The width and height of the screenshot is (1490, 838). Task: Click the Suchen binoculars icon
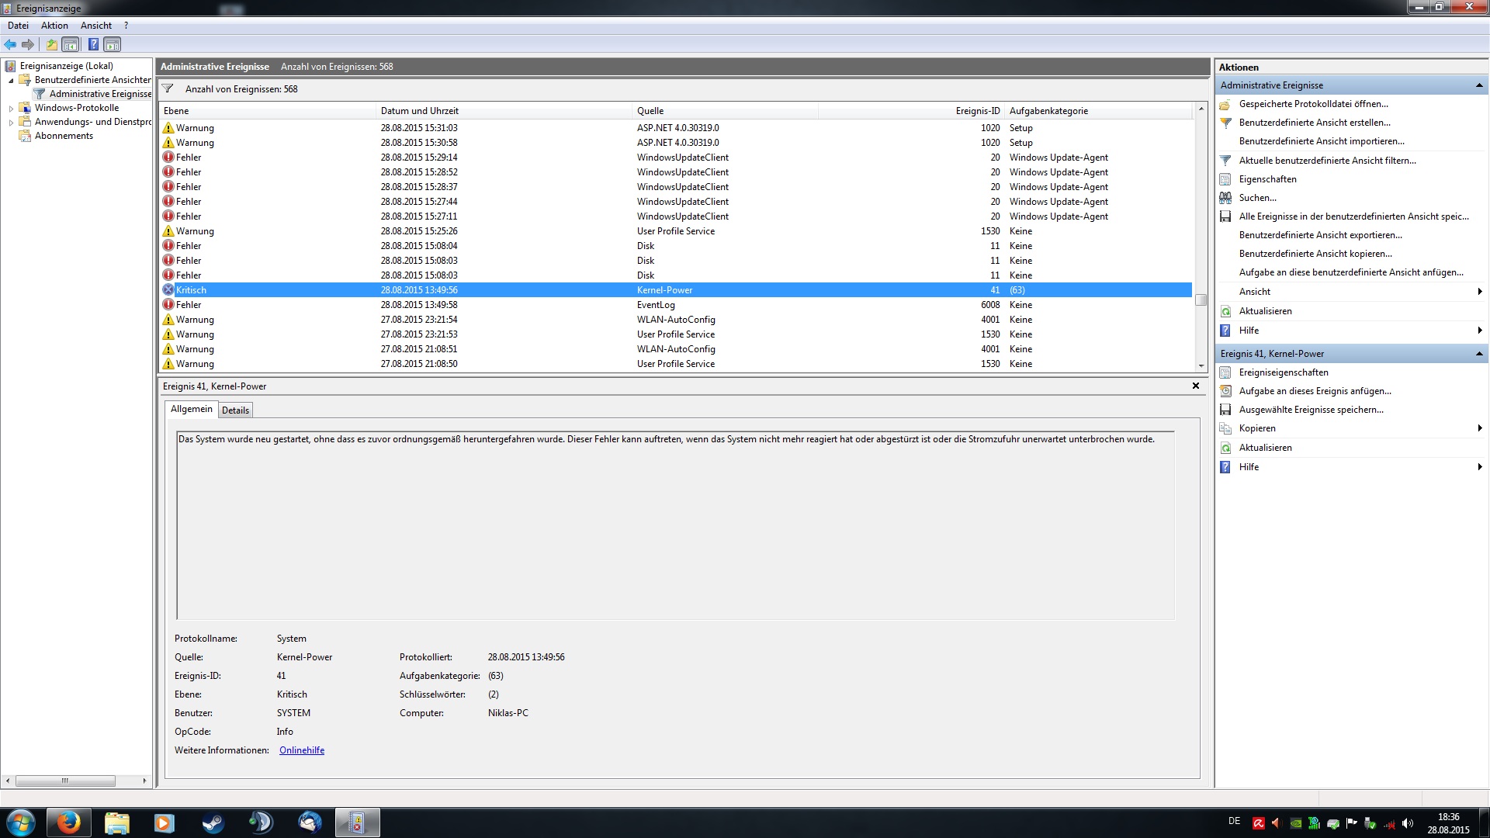pyautogui.click(x=1225, y=198)
